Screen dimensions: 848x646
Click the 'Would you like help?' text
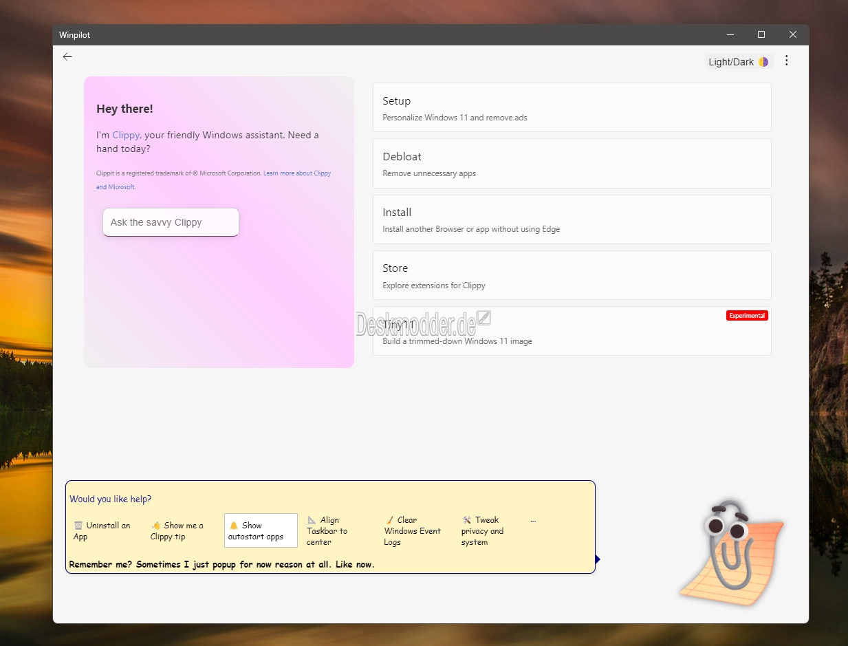(111, 499)
